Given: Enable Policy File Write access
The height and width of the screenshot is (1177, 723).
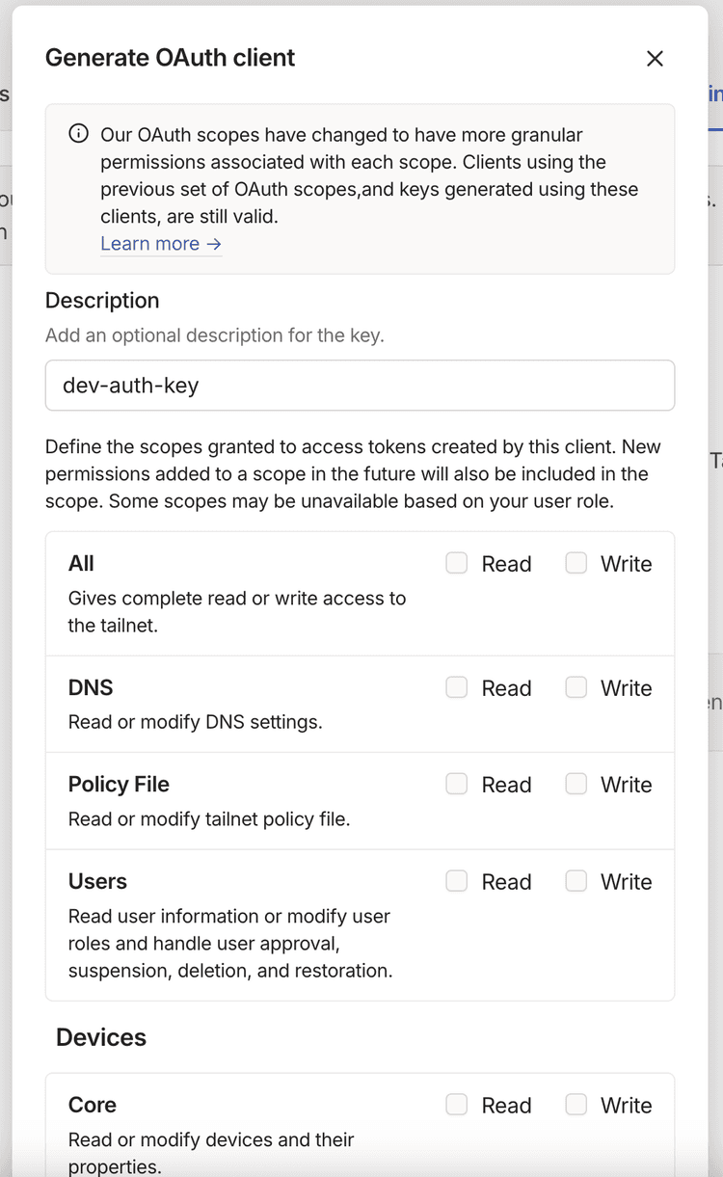Looking at the screenshot, I should click(576, 784).
